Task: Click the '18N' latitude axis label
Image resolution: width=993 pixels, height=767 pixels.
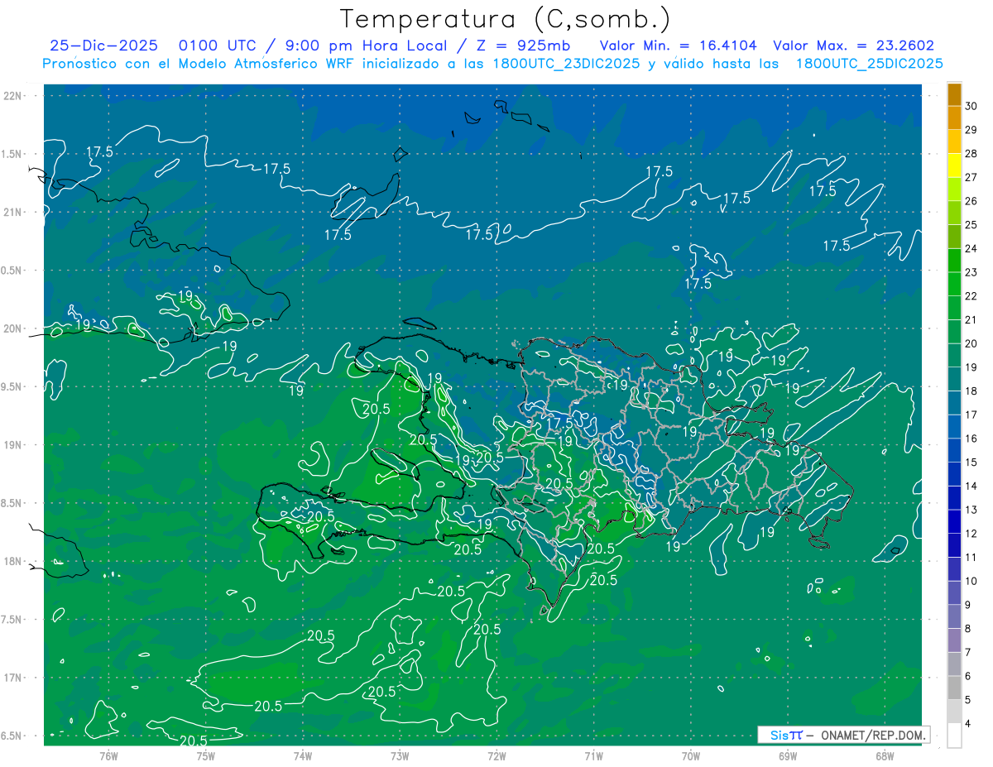Action: [13, 561]
